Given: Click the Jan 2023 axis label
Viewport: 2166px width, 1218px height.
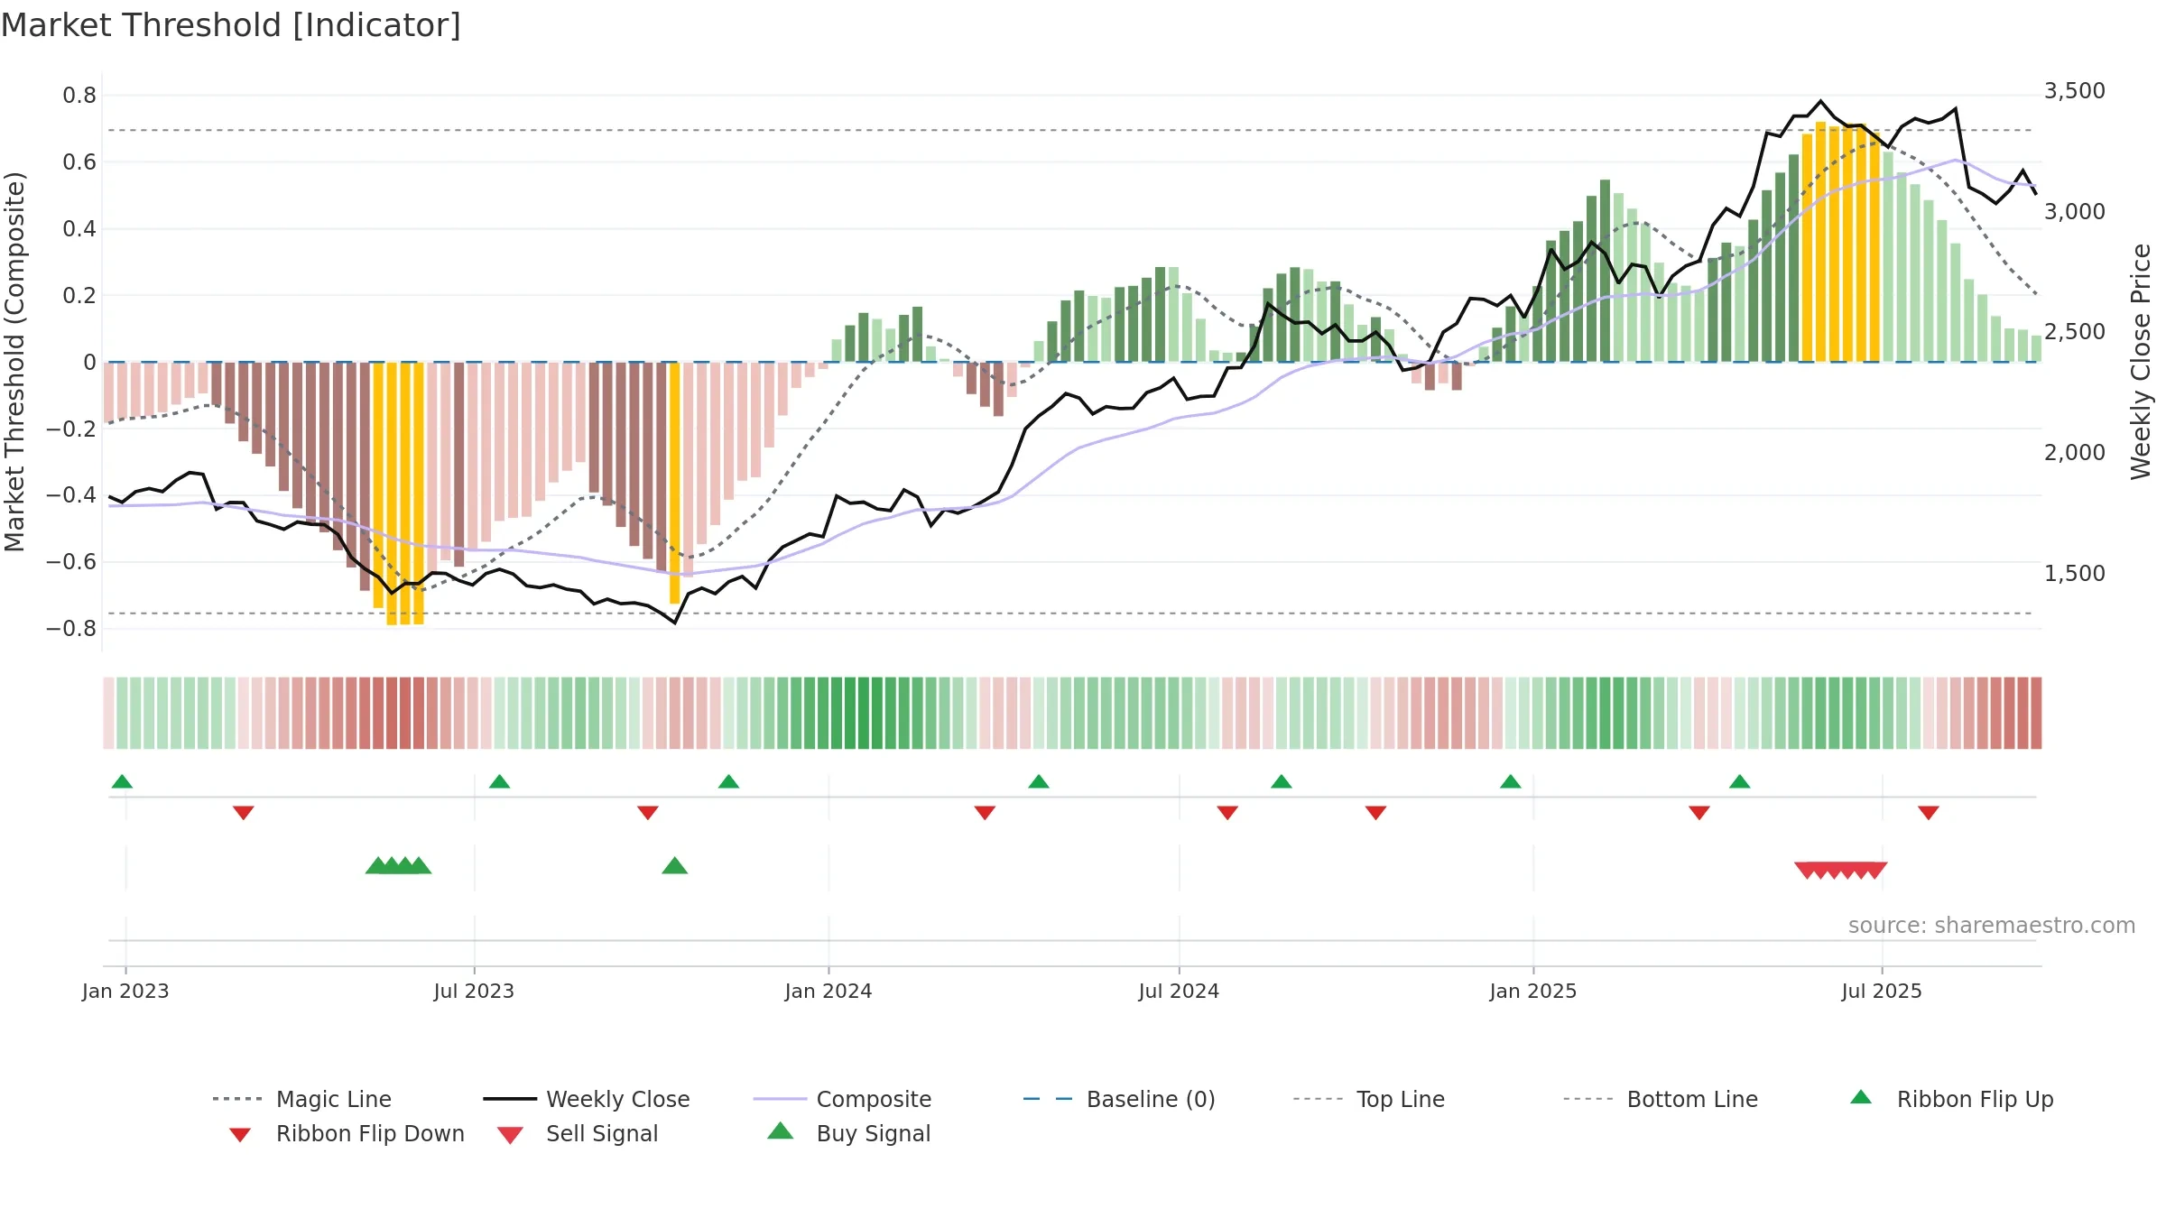Looking at the screenshot, I should coord(125,991).
